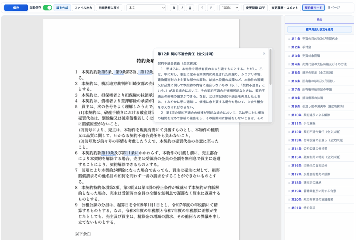The image size is (356, 240).
Task: Click the redo arrow in the toolbar
Action: (x=211, y=8)
